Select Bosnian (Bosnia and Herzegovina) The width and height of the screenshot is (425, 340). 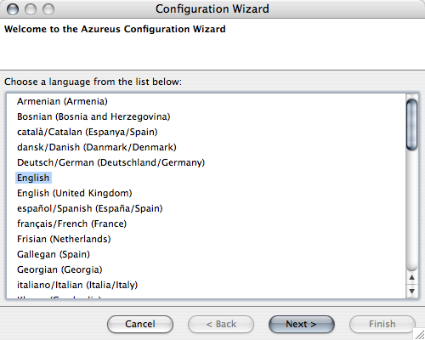[93, 116]
